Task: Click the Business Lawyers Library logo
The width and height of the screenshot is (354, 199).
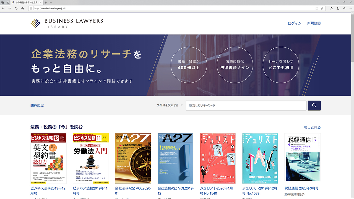Action: [67, 23]
